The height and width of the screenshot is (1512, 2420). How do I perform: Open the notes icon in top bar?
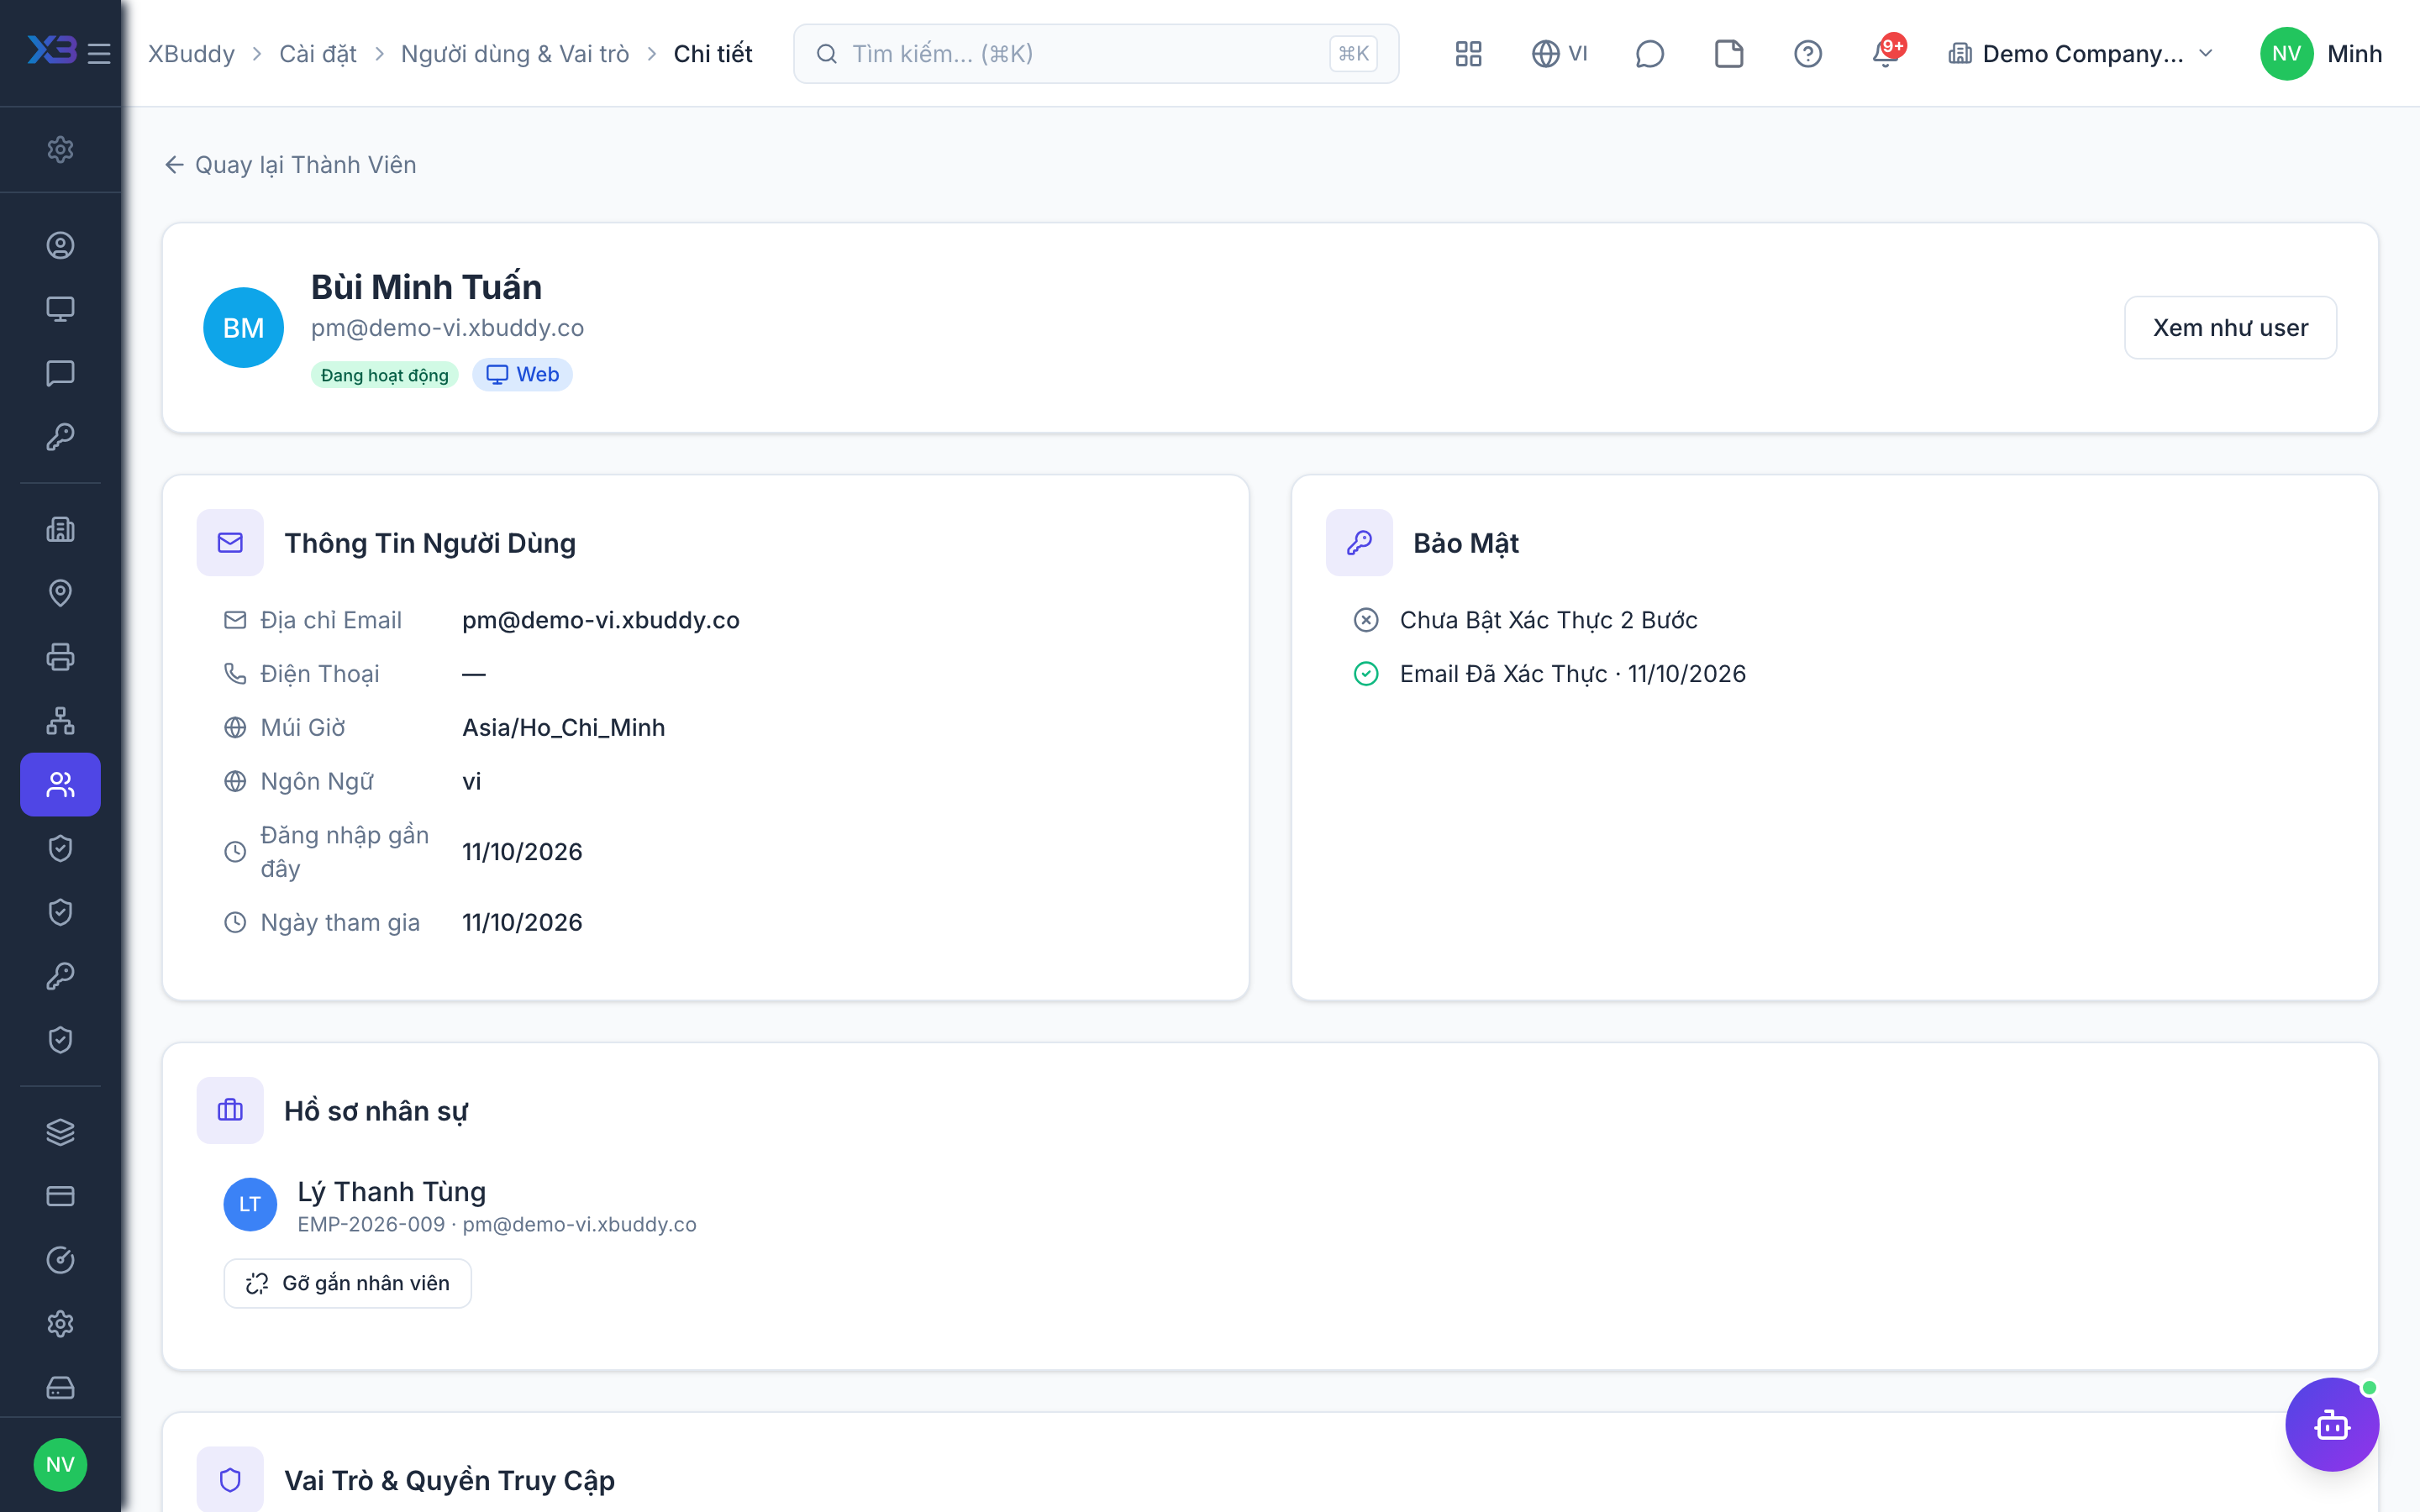pos(1729,53)
